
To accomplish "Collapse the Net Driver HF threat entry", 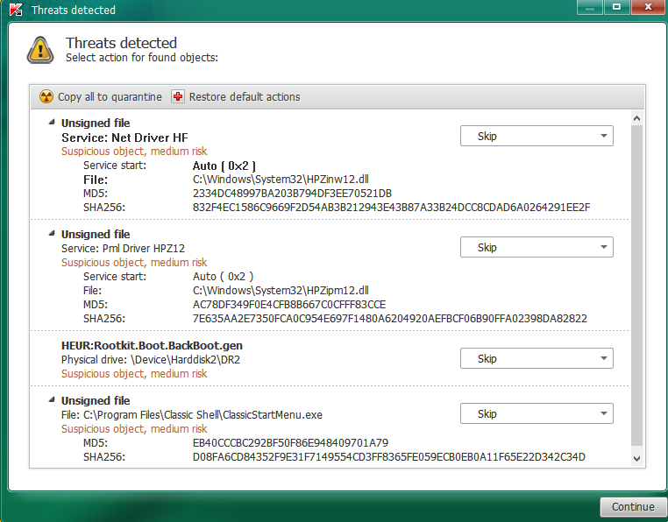I will tap(52, 123).
